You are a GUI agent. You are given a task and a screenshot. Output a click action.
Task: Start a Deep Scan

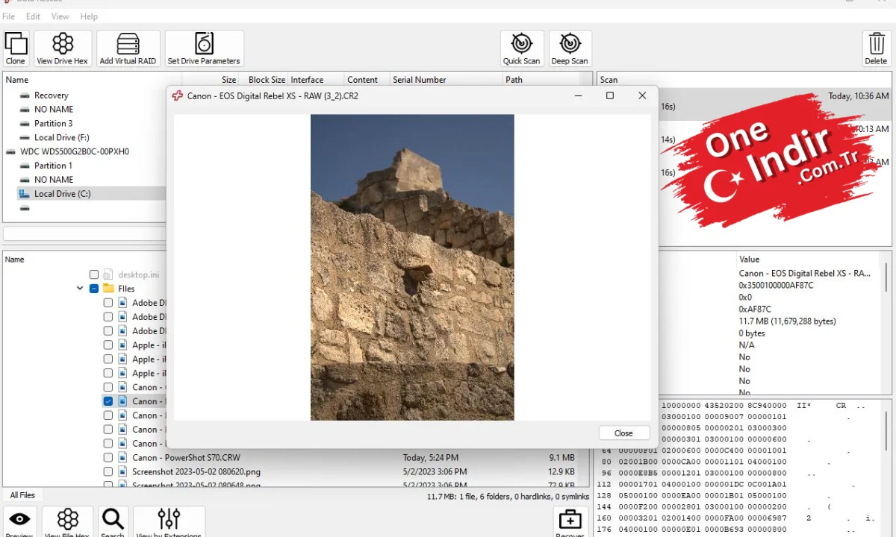click(x=570, y=48)
